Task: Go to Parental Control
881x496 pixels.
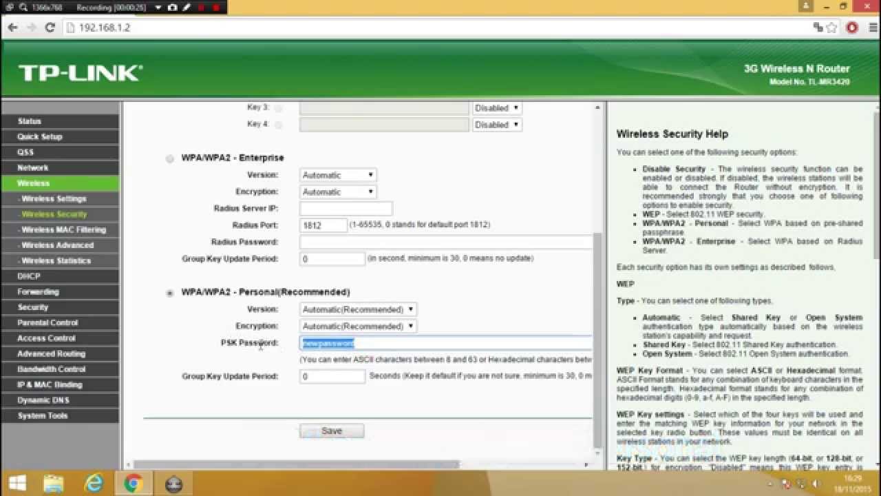Action: pyautogui.click(x=60, y=322)
